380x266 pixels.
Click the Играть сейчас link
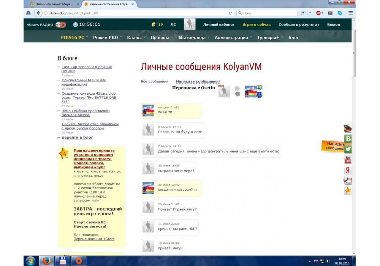pos(256,25)
